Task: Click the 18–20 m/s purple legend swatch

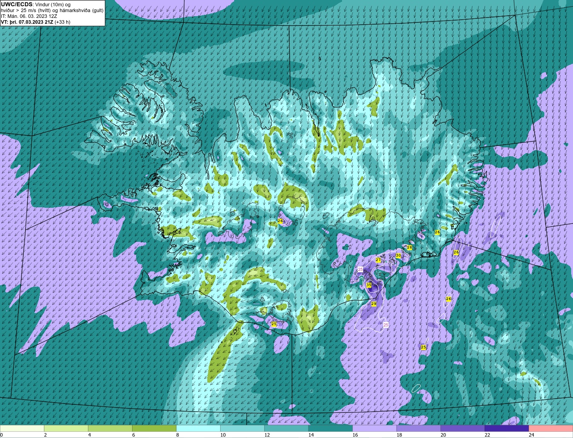Action: coord(418,429)
